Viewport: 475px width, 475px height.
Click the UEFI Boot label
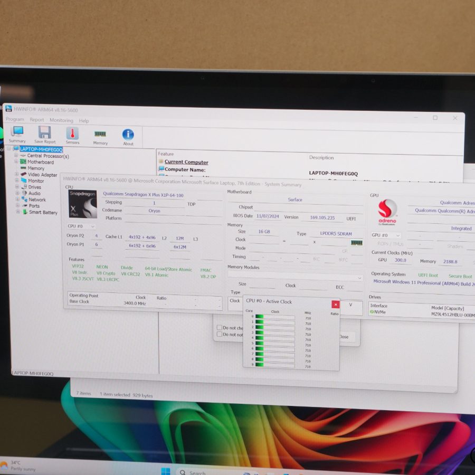[x=427, y=275]
